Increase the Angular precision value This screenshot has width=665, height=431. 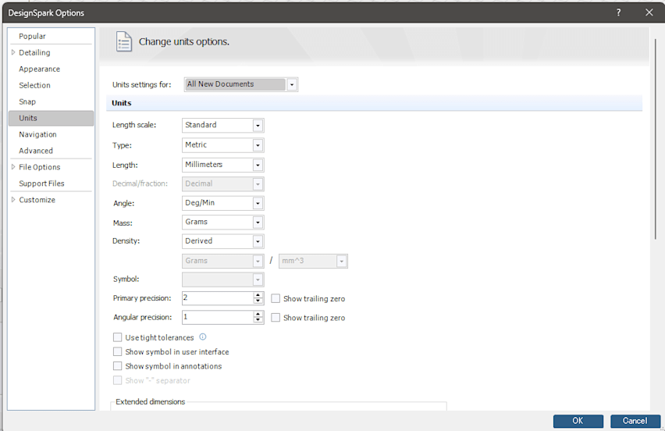click(258, 315)
